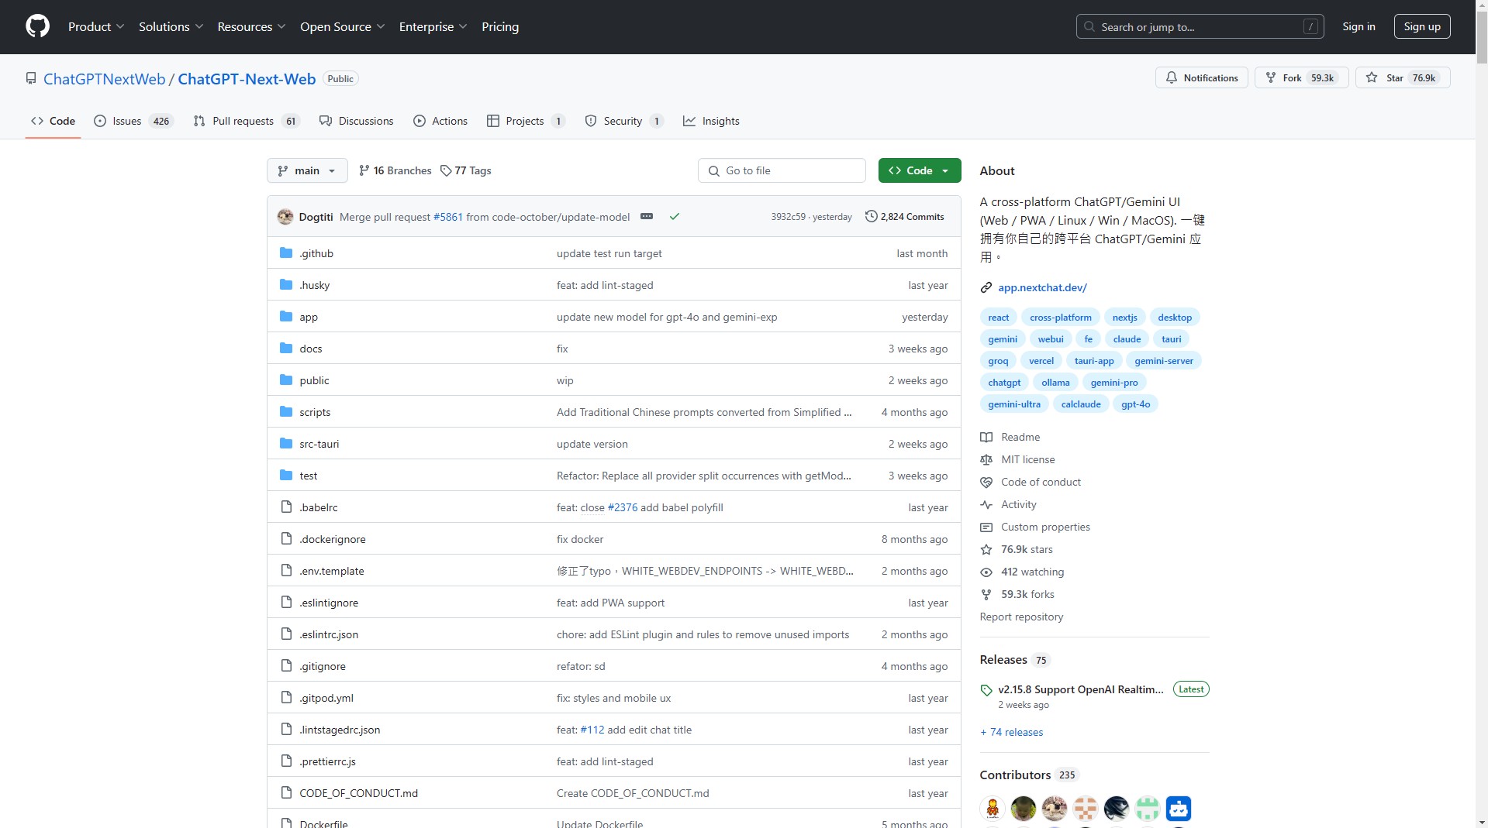Click the Activity pulse icon
This screenshot has height=828, width=1488.
[986, 504]
